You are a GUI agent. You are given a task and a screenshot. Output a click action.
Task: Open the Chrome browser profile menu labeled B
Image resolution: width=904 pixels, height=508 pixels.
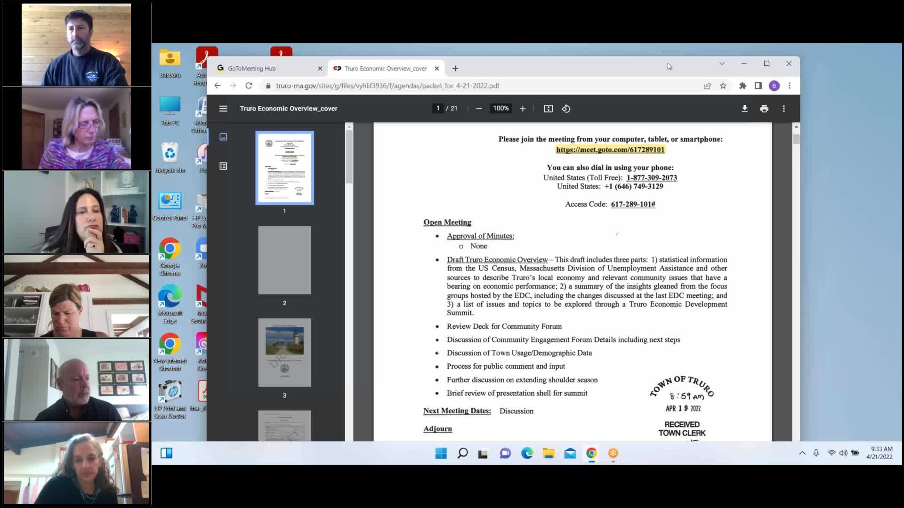click(x=774, y=86)
